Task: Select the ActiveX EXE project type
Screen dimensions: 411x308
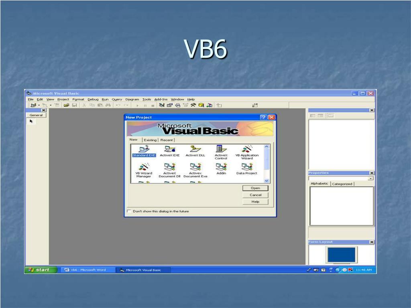Action: point(170,151)
